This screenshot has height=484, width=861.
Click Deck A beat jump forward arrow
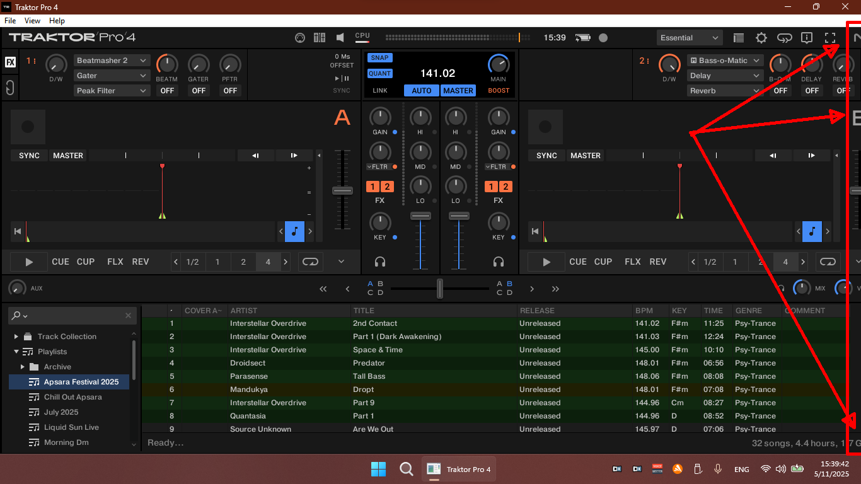point(294,156)
